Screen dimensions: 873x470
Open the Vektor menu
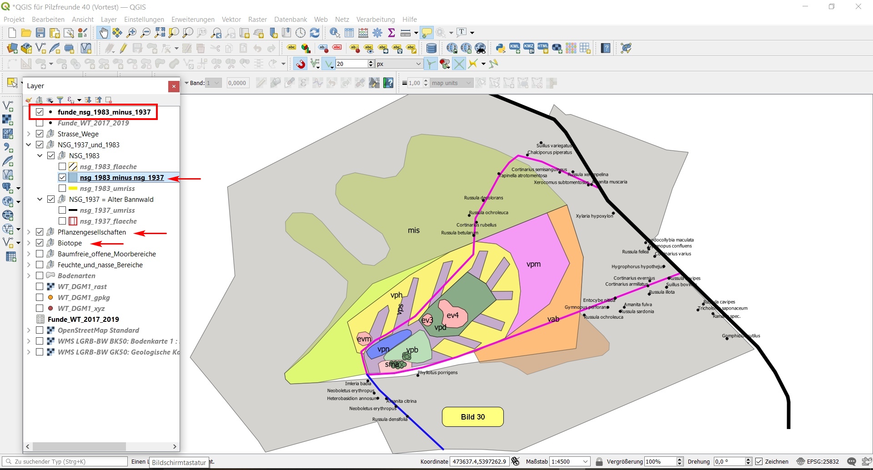[x=231, y=20]
